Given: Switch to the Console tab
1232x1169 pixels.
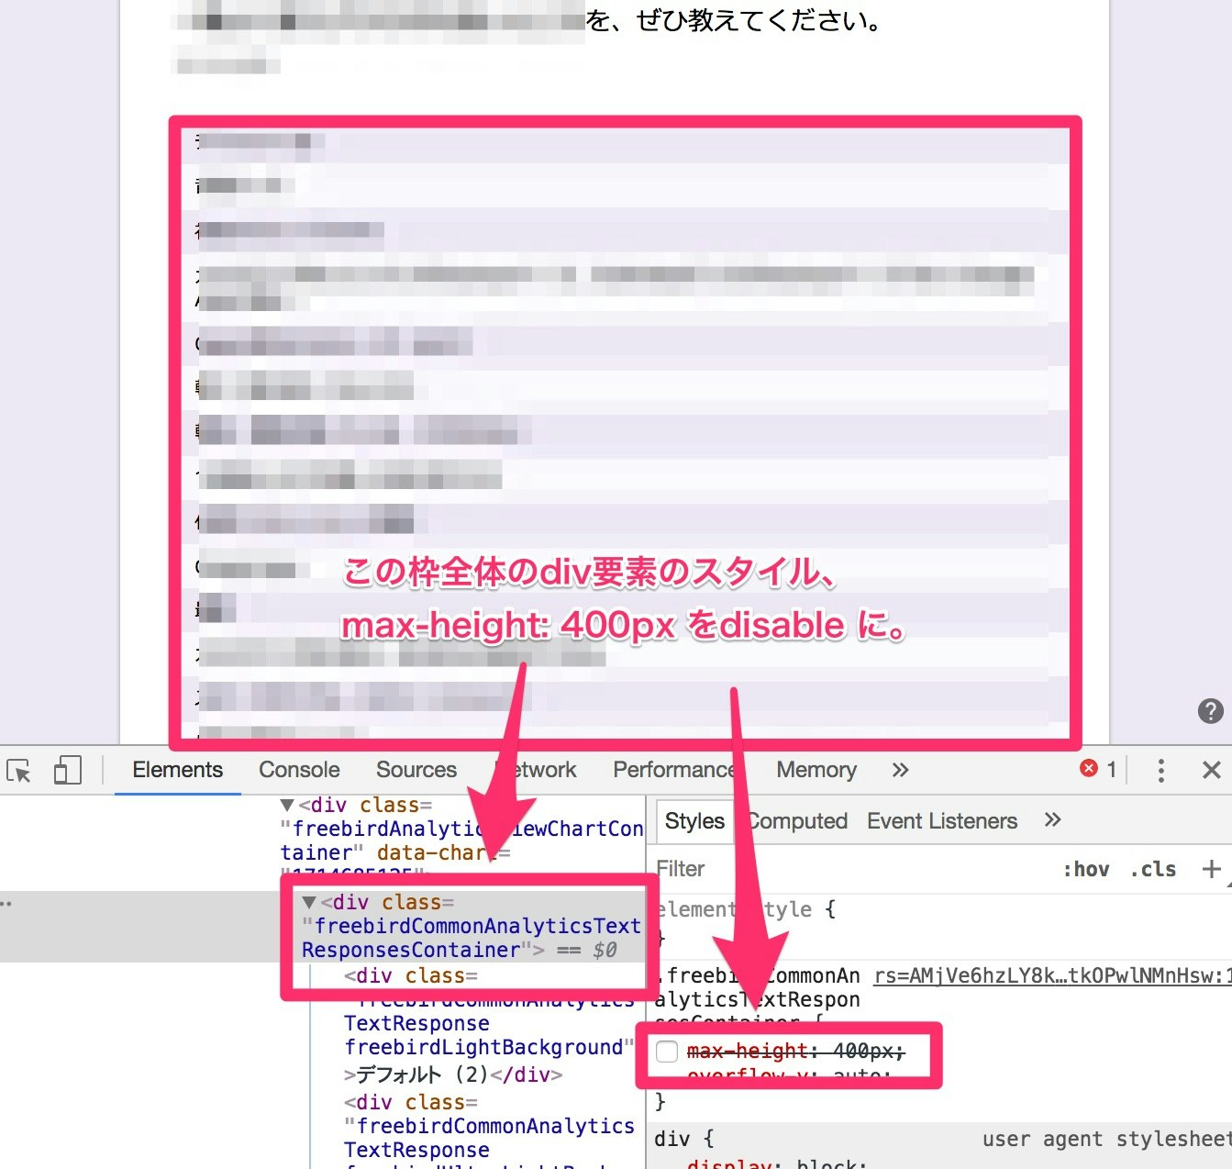Looking at the screenshot, I should (x=299, y=770).
